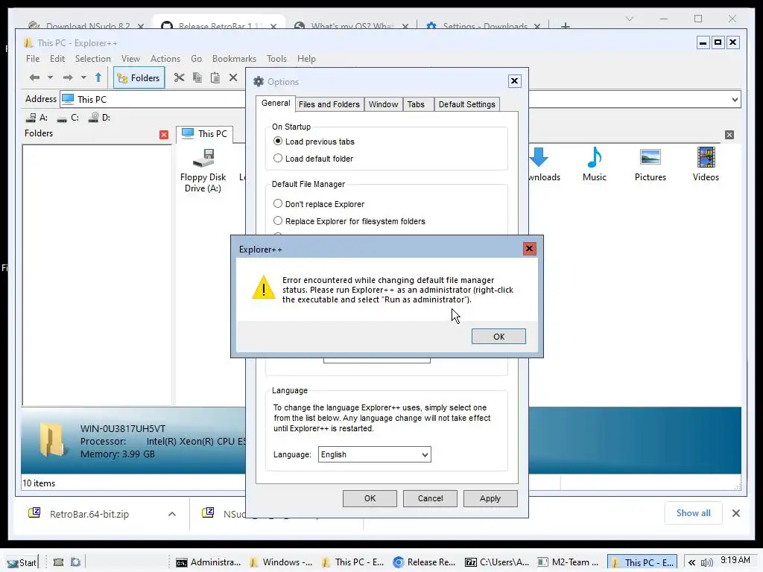Open the Help menu
This screenshot has width=763, height=572.
coord(306,58)
